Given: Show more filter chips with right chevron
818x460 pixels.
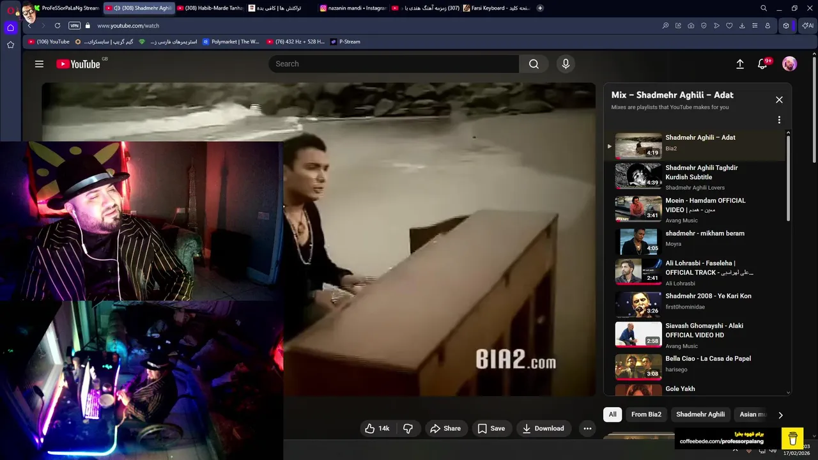Looking at the screenshot, I should point(780,415).
